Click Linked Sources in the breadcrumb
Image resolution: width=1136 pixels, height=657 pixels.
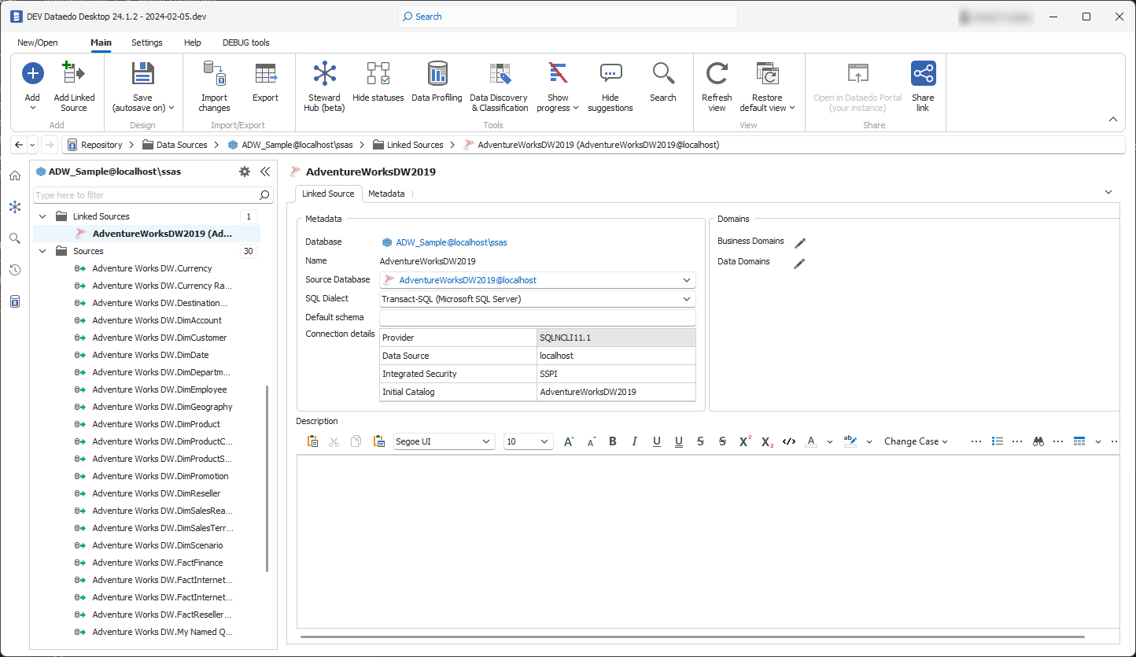(415, 145)
